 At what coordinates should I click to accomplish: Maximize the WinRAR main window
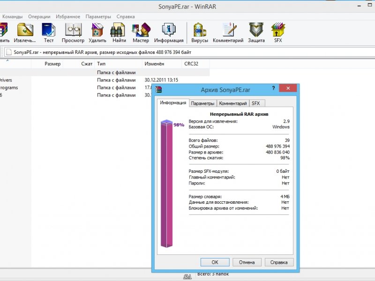point(370,5)
